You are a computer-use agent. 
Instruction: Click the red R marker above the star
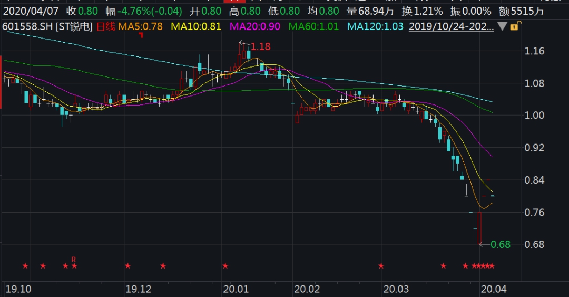pos(74,259)
